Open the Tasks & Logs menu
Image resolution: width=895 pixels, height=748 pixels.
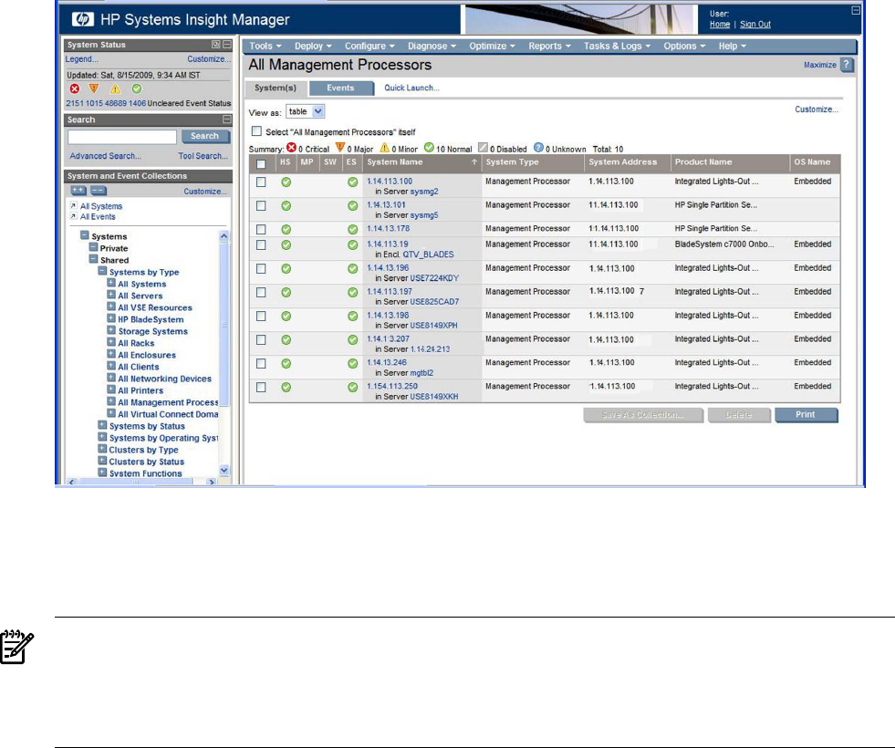click(x=617, y=47)
